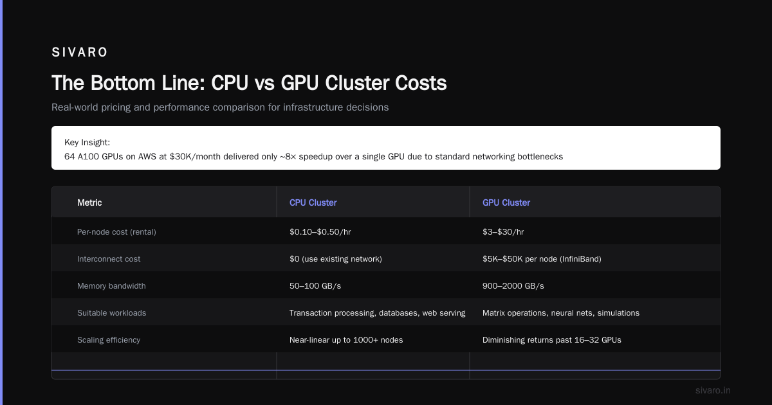This screenshot has width=772, height=405.
Task: Click the Transaction processing, databases cell
Action: point(377,312)
